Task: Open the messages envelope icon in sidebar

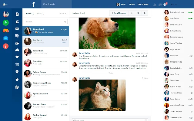Action: [17, 29]
